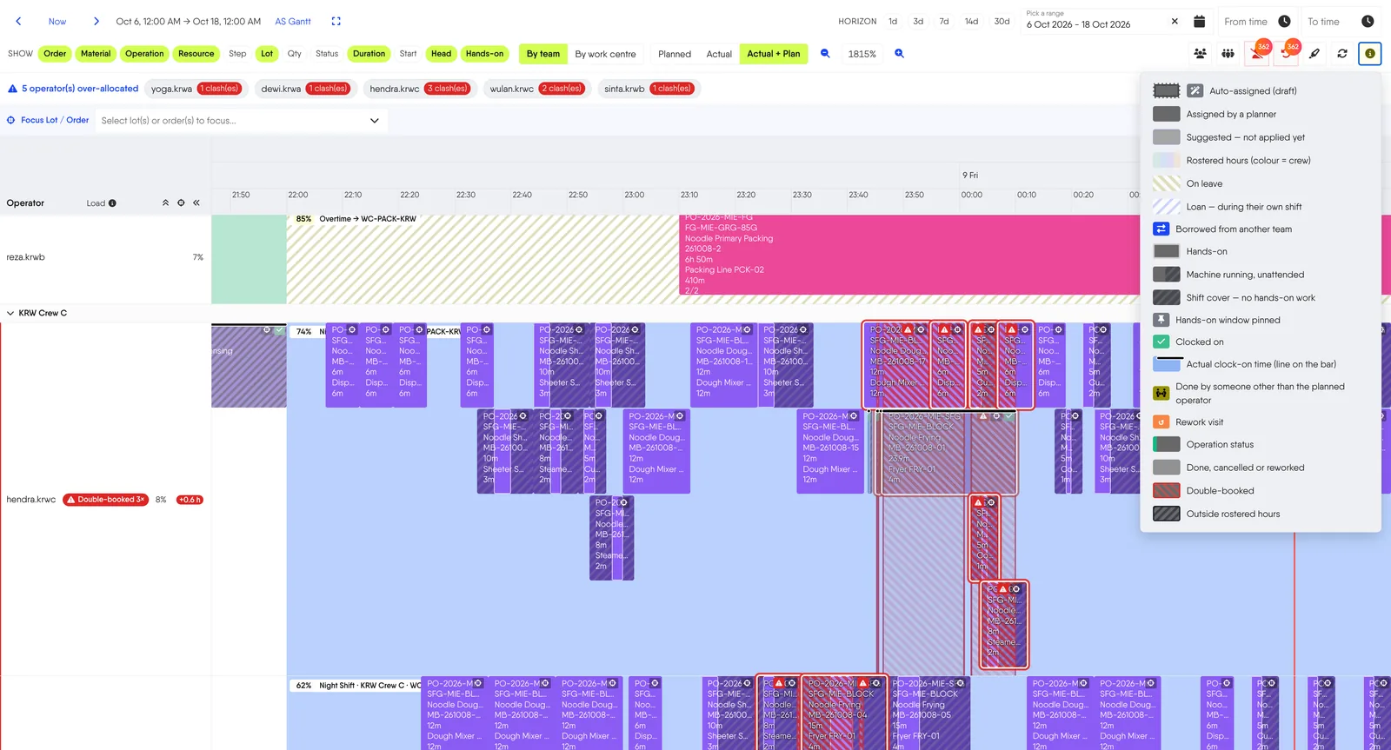This screenshot has width=1391, height=750.
Task: Toggle the Resource show chip
Action: tap(196, 54)
